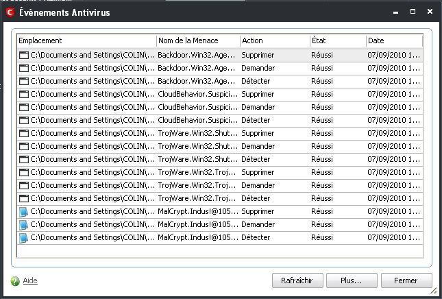Select the window icon of CloudBehavior Demander row

click(24, 107)
